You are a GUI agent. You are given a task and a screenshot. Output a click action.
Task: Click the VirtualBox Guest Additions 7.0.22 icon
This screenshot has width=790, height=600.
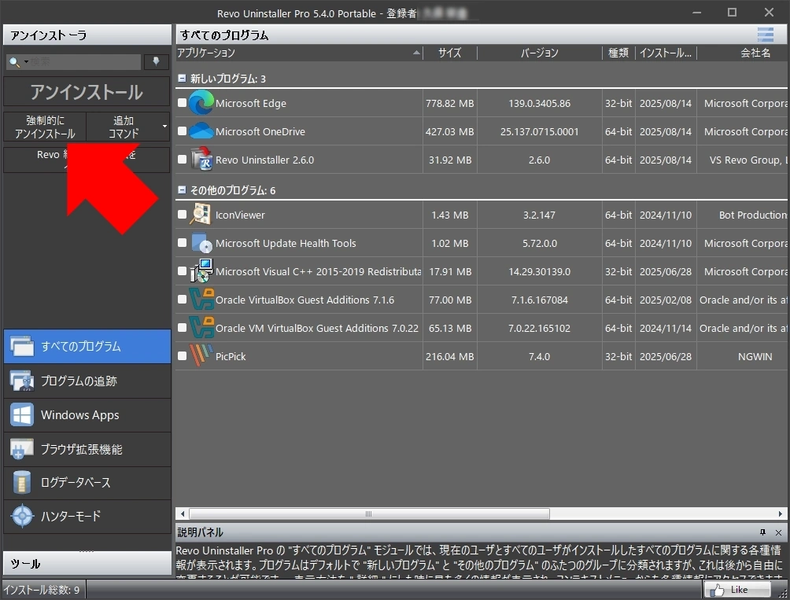201,327
